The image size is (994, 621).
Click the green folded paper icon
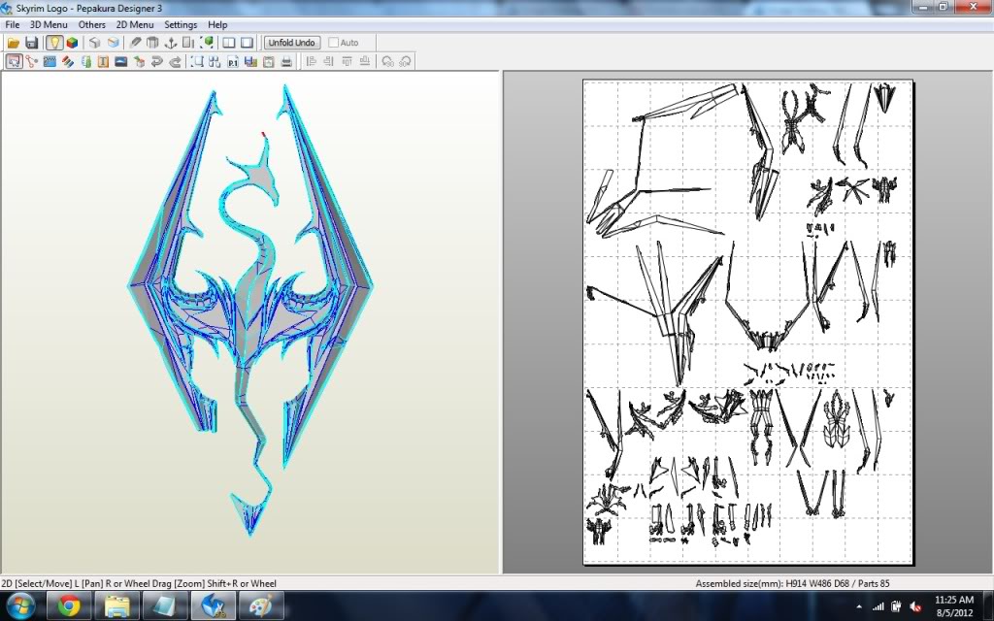[x=85, y=61]
